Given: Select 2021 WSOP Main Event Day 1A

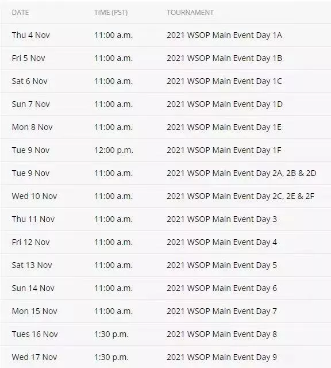Looking at the screenshot, I should 224,35.
